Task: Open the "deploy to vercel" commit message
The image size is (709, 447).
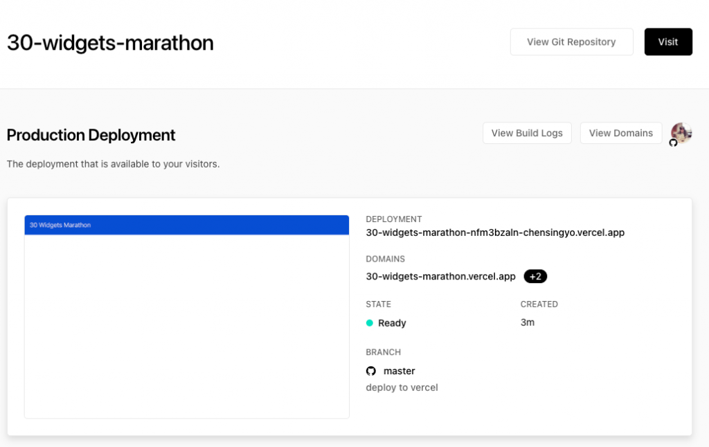Action: [402, 387]
